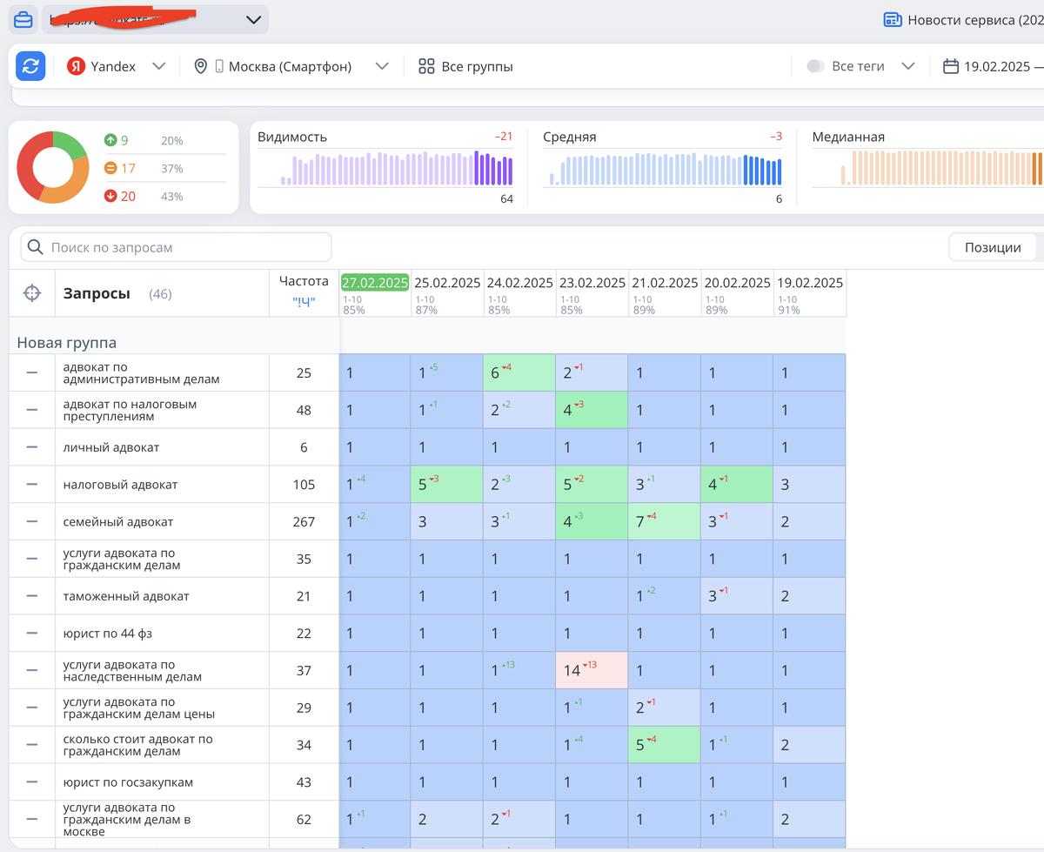Click the "!Ч" frequency type link

pyautogui.click(x=304, y=302)
